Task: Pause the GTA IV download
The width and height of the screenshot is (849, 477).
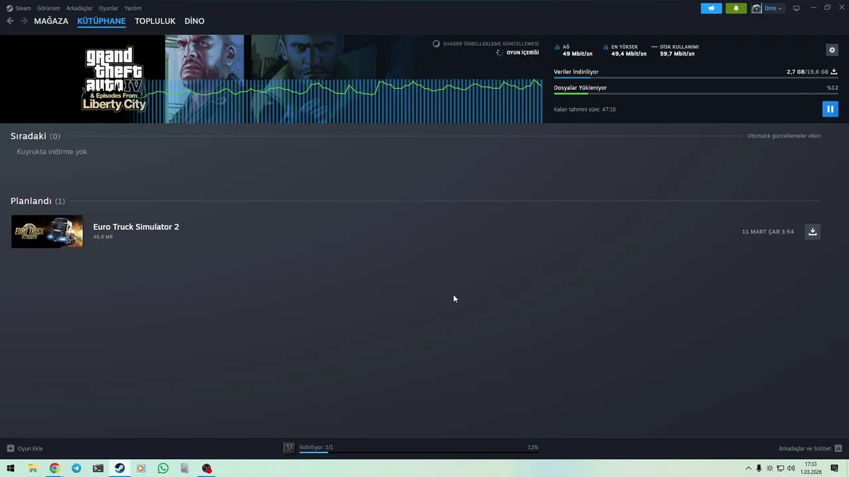Action: tap(830, 109)
